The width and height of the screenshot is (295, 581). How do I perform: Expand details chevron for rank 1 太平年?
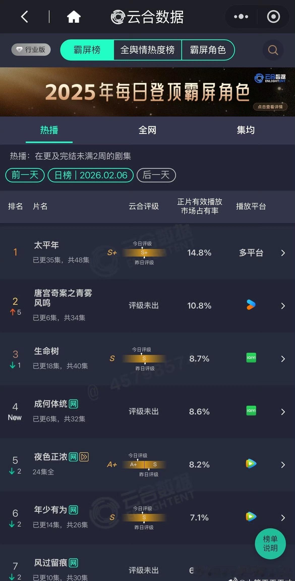pyautogui.click(x=283, y=253)
